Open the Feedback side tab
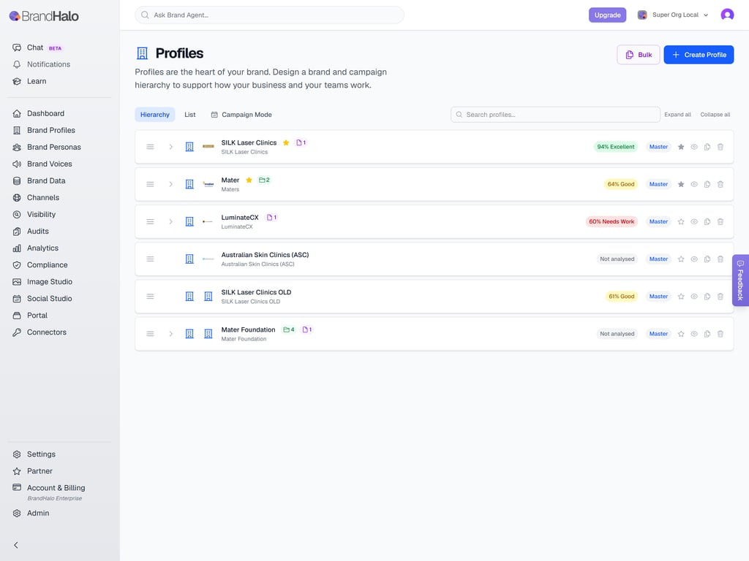The width and height of the screenshot is (749, 561). [x=740, y=280]
